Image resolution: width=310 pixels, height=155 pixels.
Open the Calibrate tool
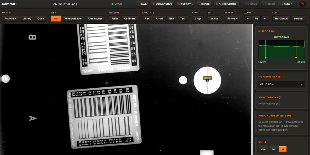tap(130, 19)
